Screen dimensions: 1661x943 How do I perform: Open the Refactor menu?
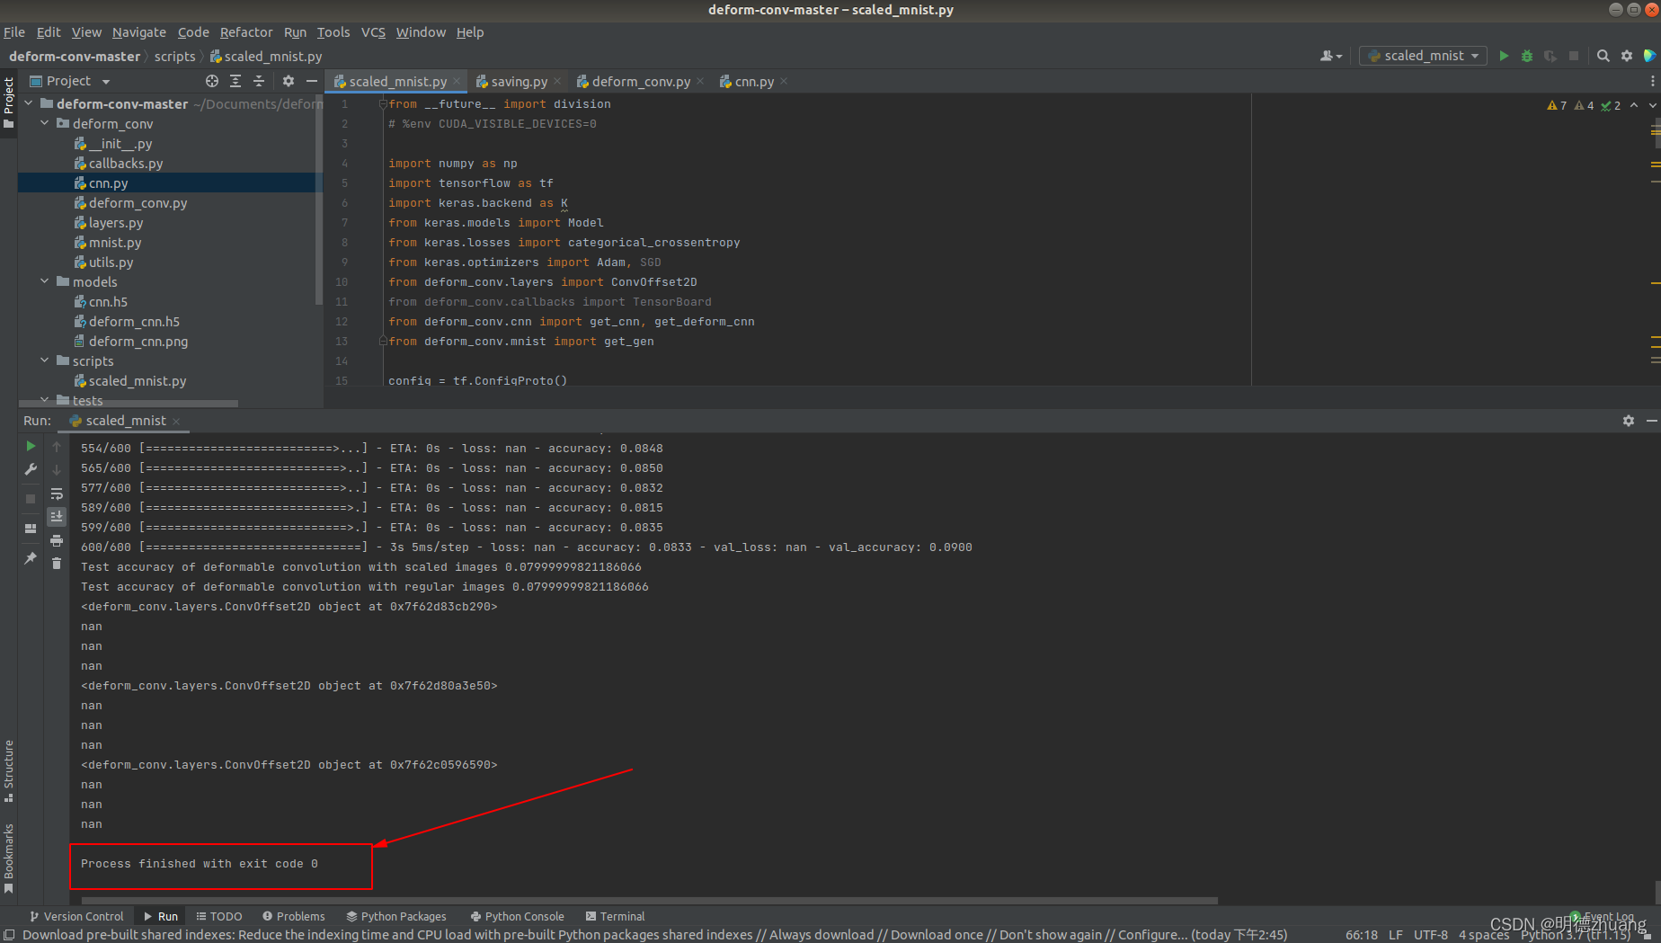[246, 32]
